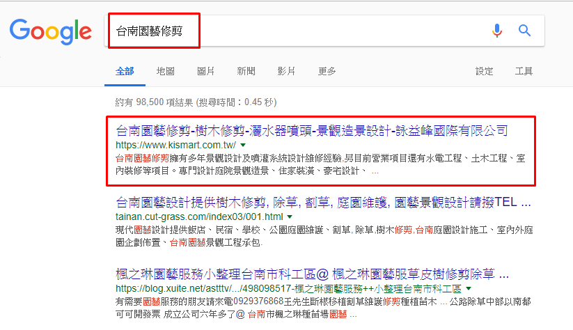
Task: Expand the arrow beside tainan.cut-grass.com URL
Action: click(290, 217)
